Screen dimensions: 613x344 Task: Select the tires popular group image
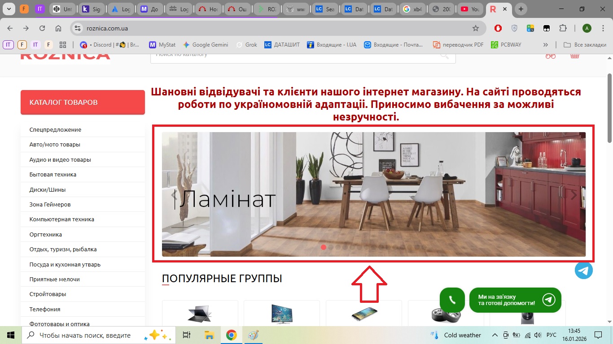[446, 314]
